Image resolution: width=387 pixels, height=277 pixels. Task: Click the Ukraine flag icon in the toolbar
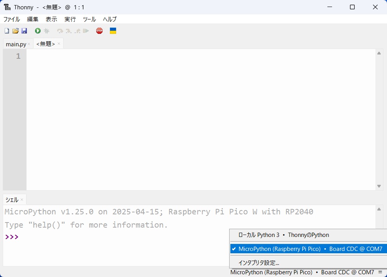tap(113, 31)
